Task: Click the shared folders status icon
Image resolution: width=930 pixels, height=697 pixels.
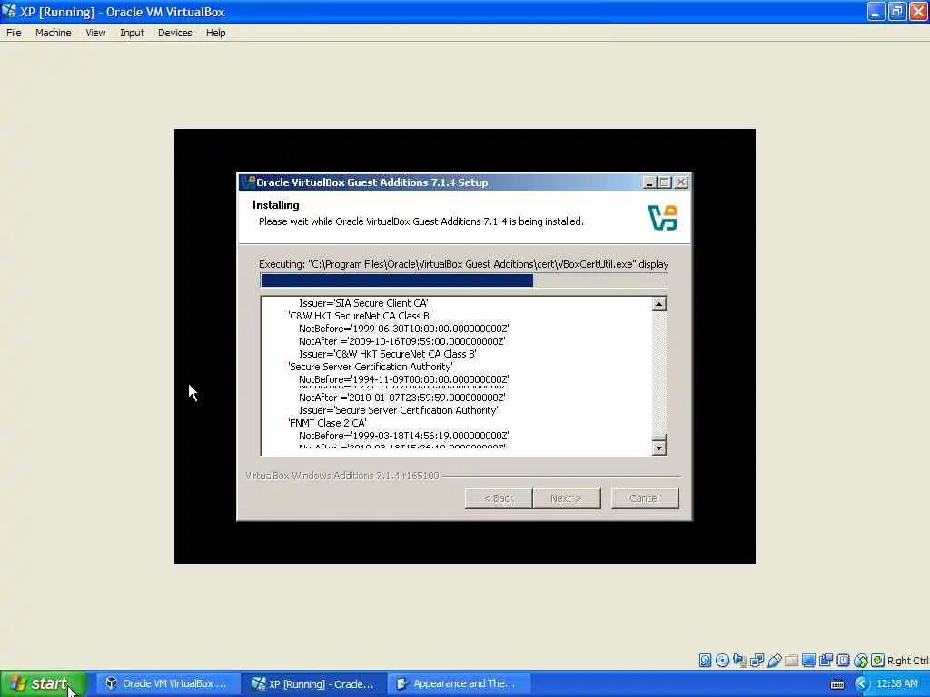Action: pos(791,661)
